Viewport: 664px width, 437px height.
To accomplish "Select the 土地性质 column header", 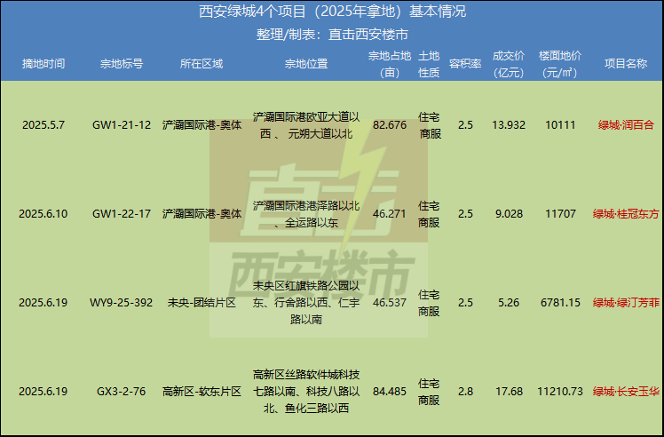I will [429, 64].
